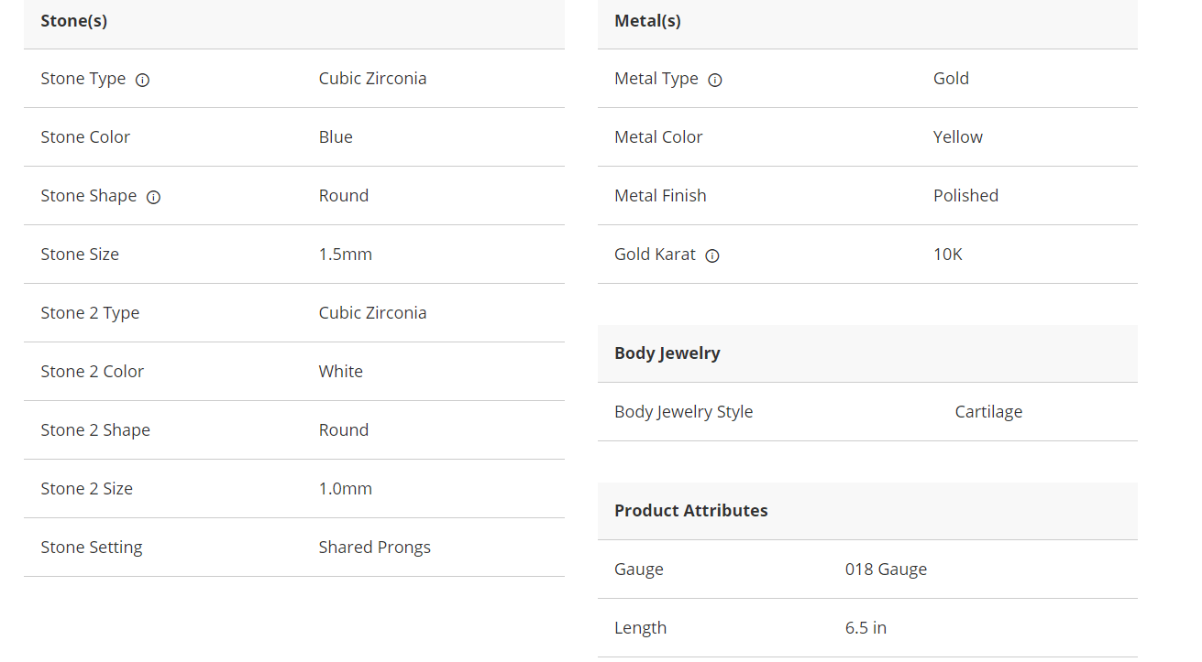1202x662 pixels.
Task: Select the Stone(s) section header
Action: [294, 21]
